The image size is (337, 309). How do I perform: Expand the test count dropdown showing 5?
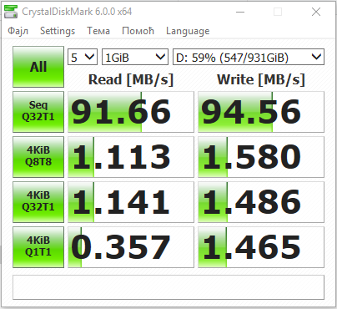pyautogui.click(x=83, y=57)
